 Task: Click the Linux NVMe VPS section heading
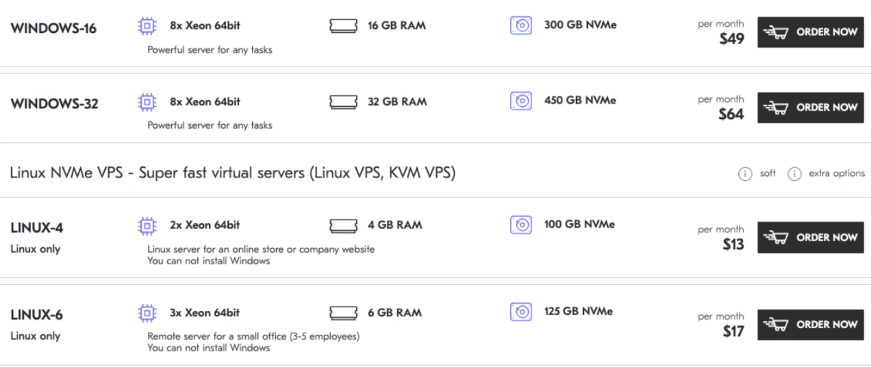coord(233,173)
